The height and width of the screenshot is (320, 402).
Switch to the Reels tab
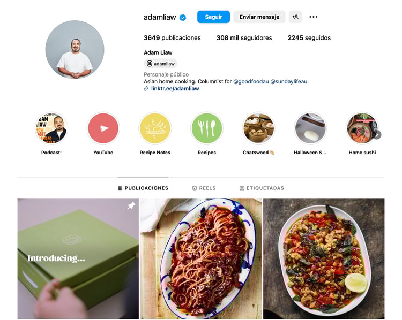pyautogui.click(x=204, y=188)
